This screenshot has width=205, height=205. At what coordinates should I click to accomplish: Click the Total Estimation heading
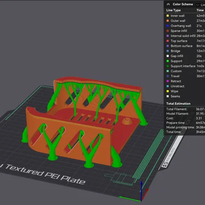[x=178, y=104]
